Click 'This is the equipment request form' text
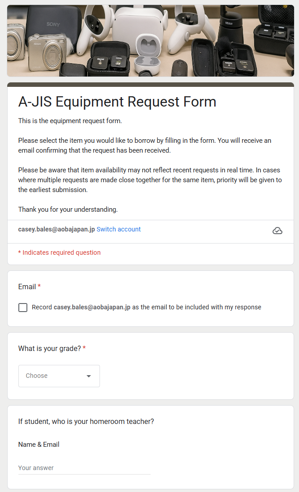 pos(70,121)
